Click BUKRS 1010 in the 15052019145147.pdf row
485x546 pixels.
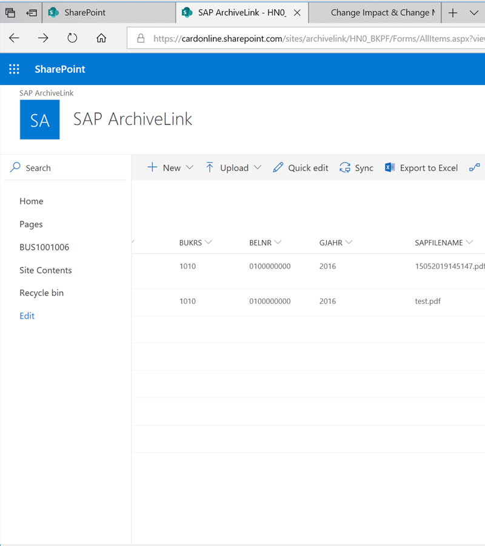pos(187,266)
